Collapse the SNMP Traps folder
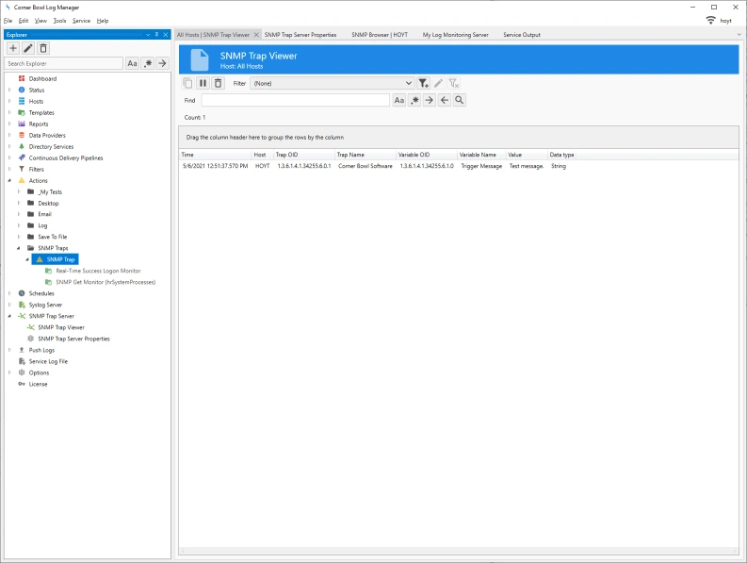This screenshot has height=563, width=747. [19, 248]
